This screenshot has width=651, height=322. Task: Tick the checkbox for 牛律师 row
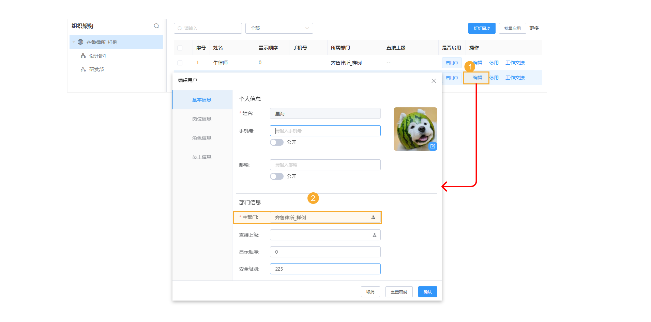[180, 63]
